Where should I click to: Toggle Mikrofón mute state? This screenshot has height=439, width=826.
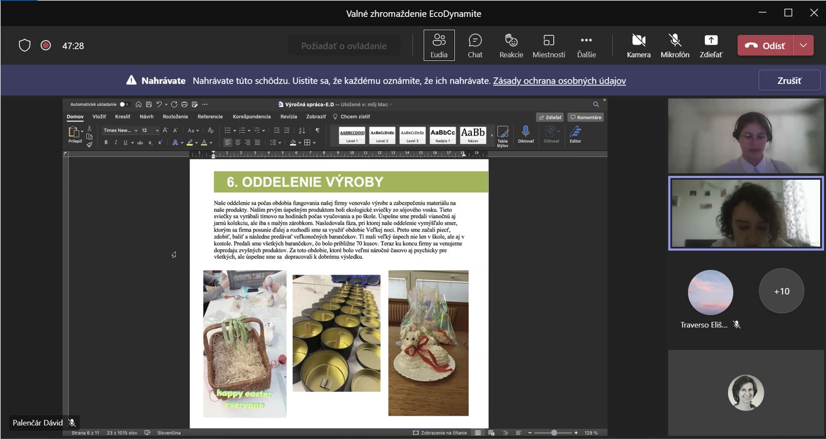click(x=675, y=46)
